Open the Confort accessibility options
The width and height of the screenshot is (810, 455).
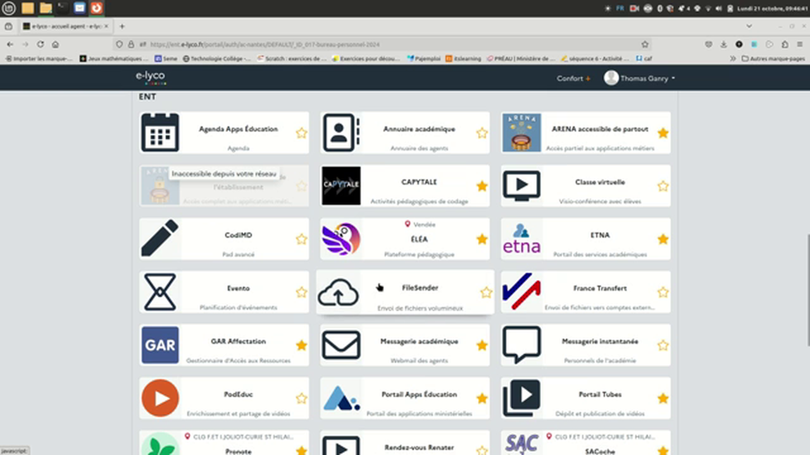[573, 78]
